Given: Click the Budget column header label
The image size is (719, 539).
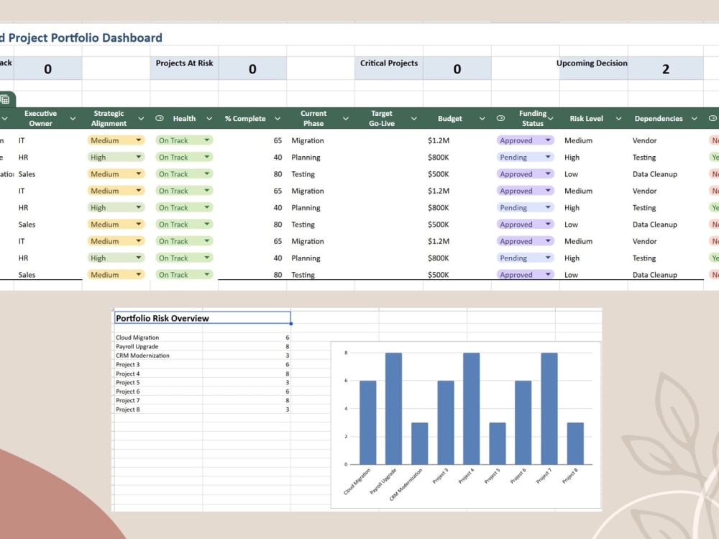Looking at the screenshot, I should pos(450,119).
